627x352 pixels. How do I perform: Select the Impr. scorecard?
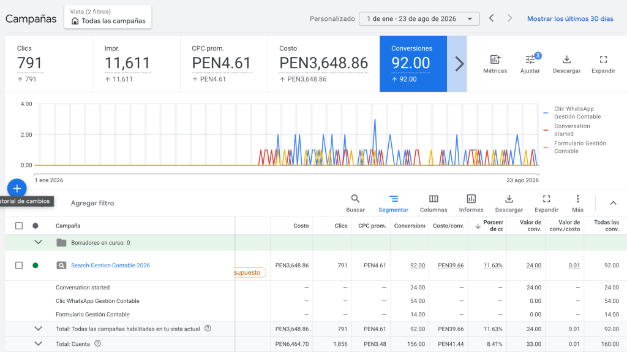coord(137,64)
